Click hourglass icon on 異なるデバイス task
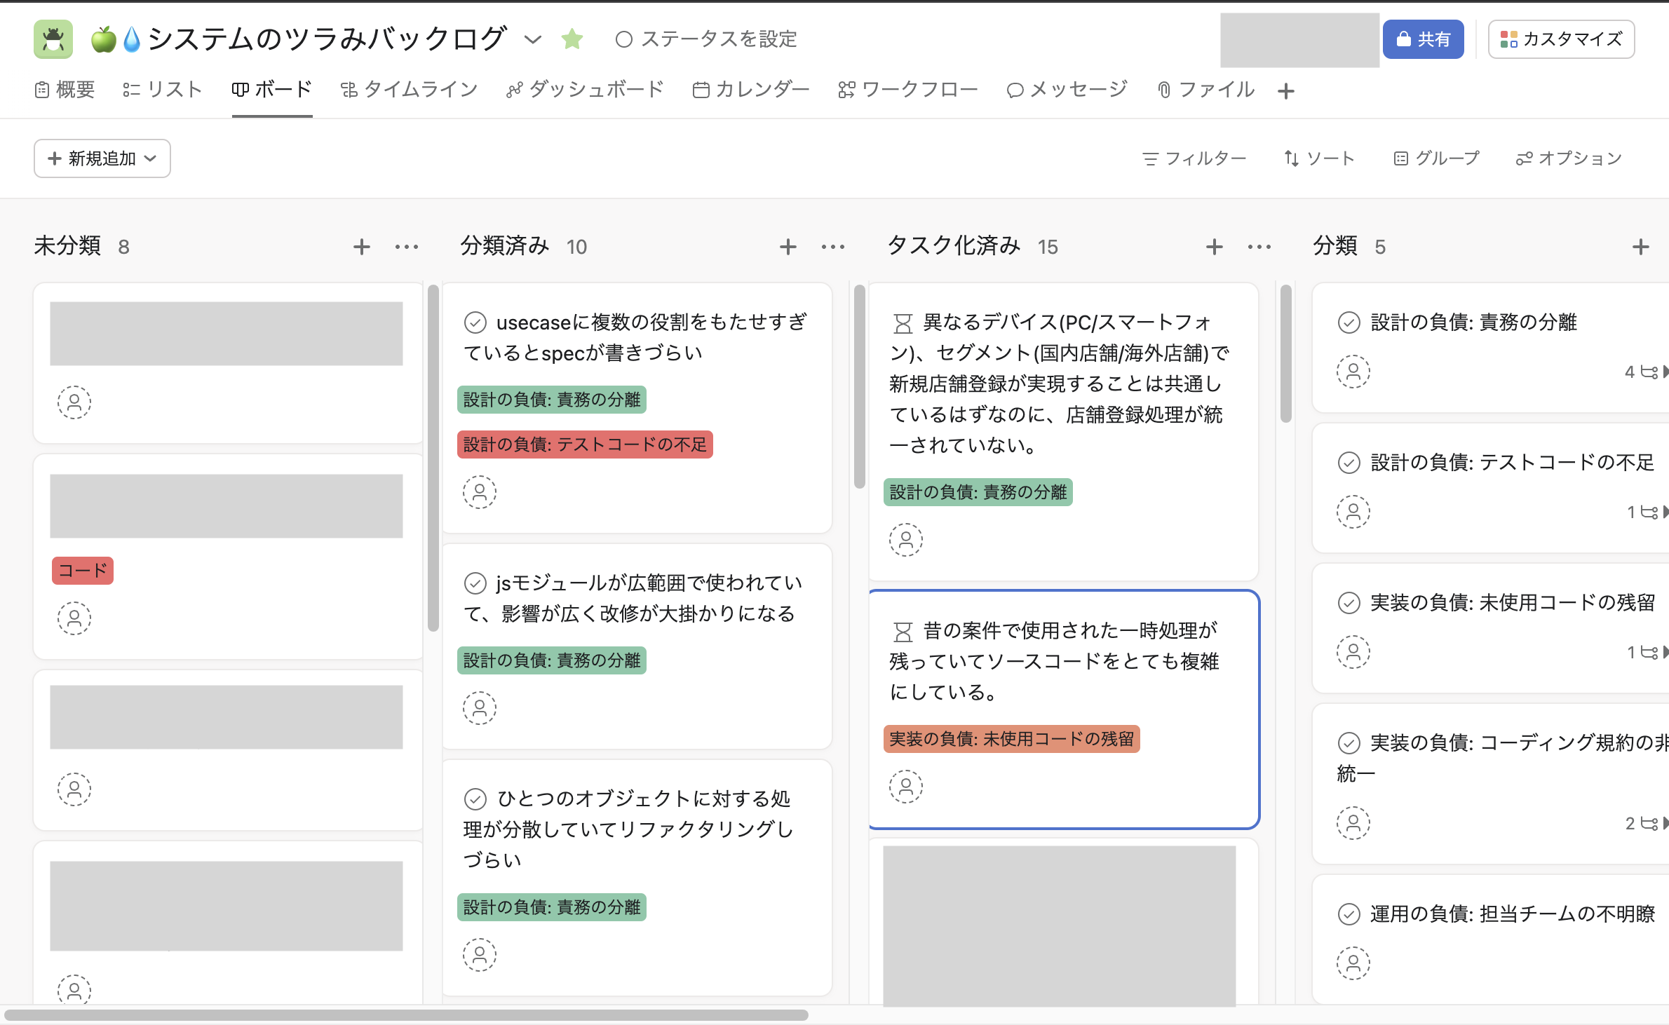This screenshot has height=1025, width=1669. pyautogui.click(x=903, y=324)
